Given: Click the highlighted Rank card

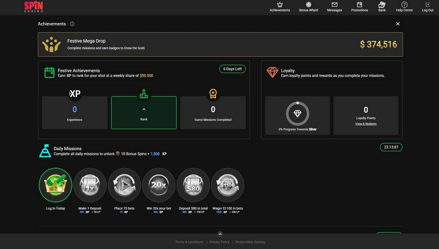Looking at the screenshot, I should point(144,113).
